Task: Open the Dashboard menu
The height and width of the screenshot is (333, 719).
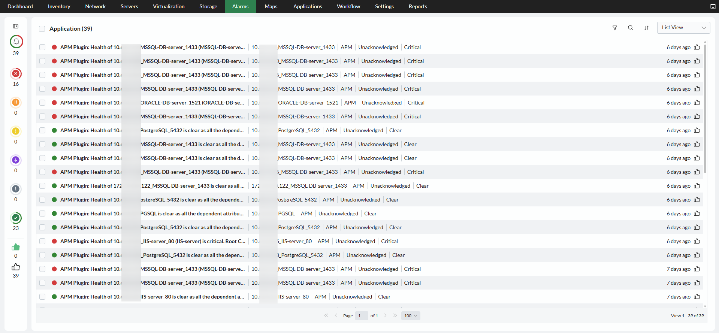Action: (x=20, y=6)
